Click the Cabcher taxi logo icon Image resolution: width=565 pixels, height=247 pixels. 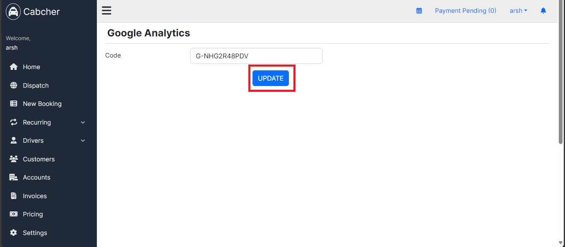(x=13, y=12)
